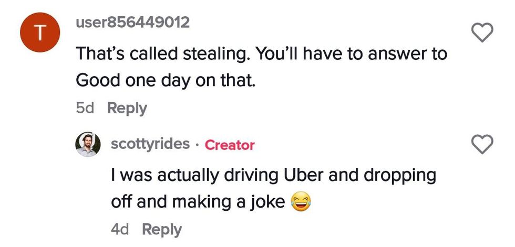Click the "Good one day on that." line
The height and width of the screenshot is (247, 515).
pos(166,80)
